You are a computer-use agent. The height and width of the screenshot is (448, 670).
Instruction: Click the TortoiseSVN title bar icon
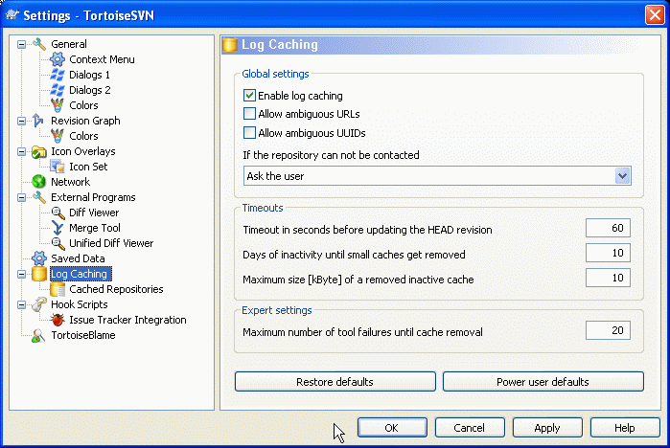tap(12, 15)
